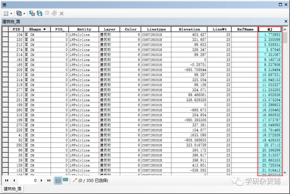Select the Entity column header

84,29
